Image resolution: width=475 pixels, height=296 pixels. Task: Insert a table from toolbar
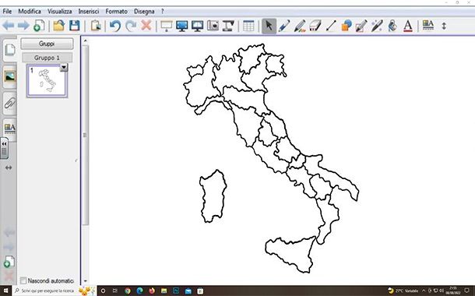[x=248, y=26]
